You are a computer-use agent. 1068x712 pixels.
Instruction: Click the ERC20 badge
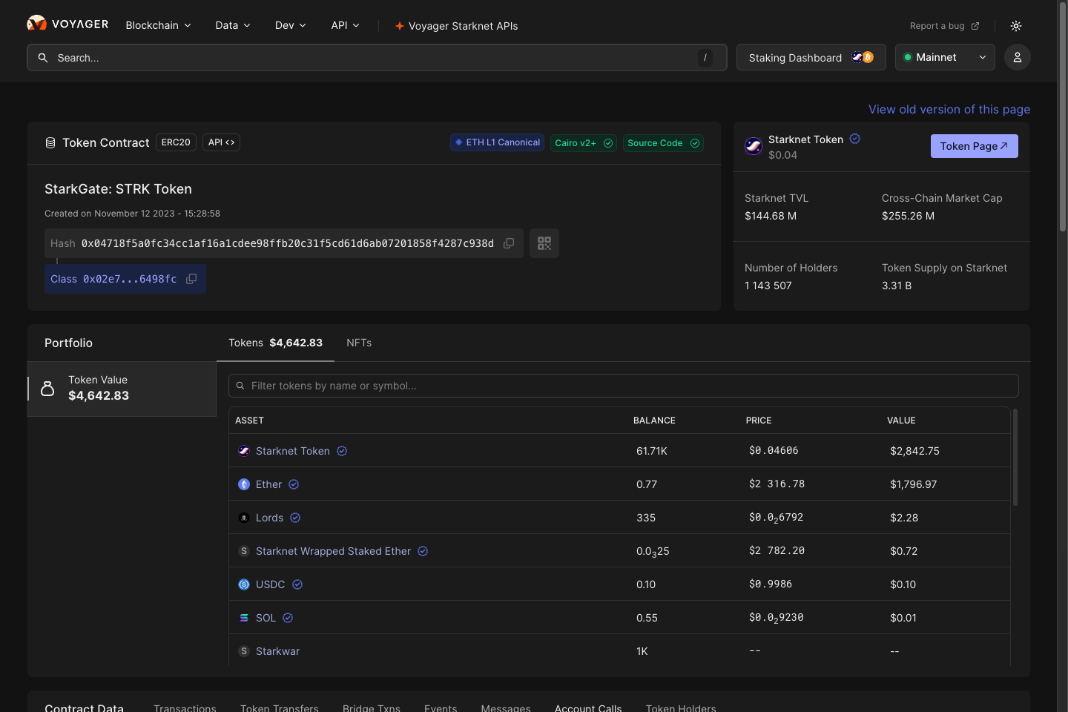pyautogui.click(x=176, y=142)
